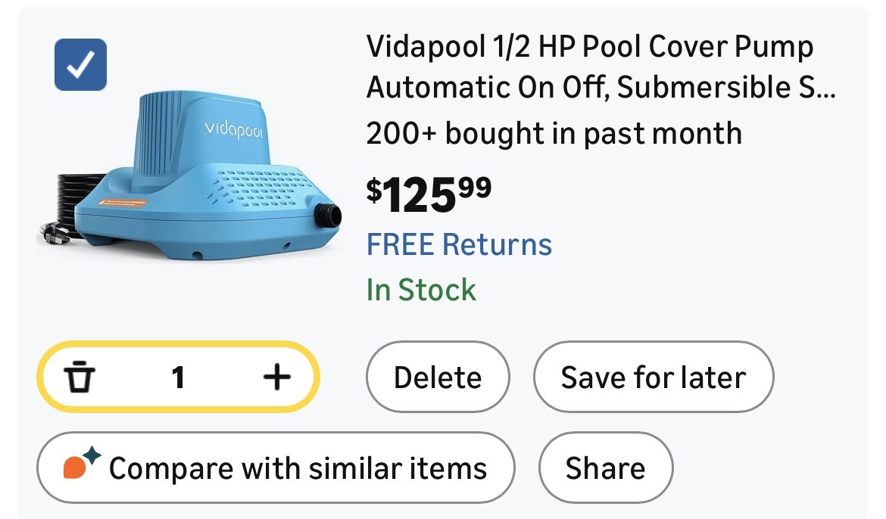Uncheck the Vidapool pump selection checkbox
The height and width of the screenshot is (519, 886).
[81, 64]
